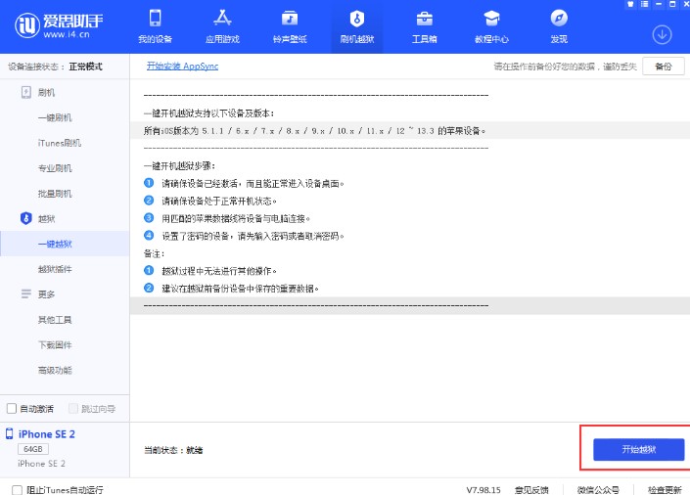The width and height of the screenshot is (690, 495).
Task: Click 当前状态：就绪 status text
Action: coord(173,450)
